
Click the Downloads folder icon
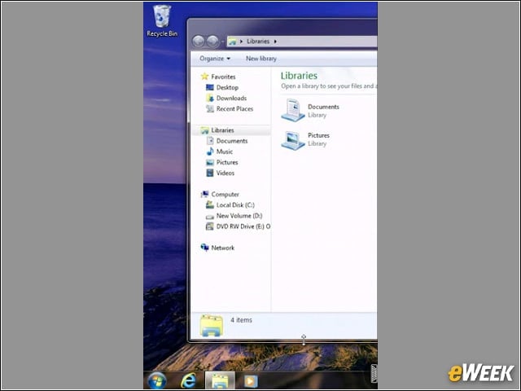point(210,98)
